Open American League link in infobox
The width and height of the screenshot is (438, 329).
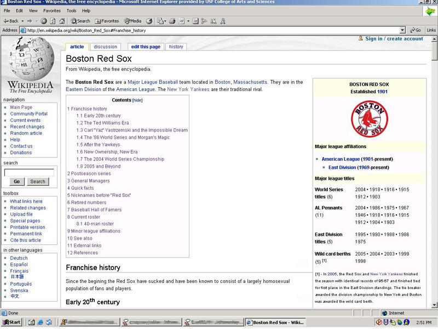(341, 159)
